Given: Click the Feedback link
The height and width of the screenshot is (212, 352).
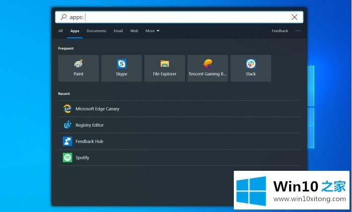Looking at the screenshot, I should pyautogui.click(x=280, y=31).
